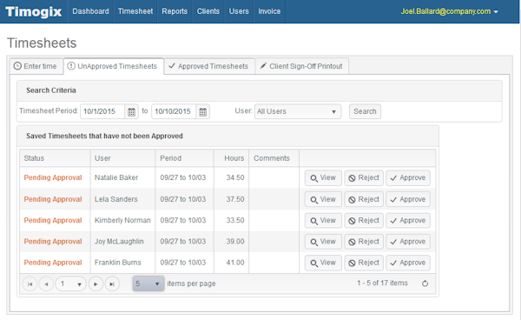This screenshot has height=320, width=521.
Task: Open Timesheet in the top navigation
Action: click(135, 11)
